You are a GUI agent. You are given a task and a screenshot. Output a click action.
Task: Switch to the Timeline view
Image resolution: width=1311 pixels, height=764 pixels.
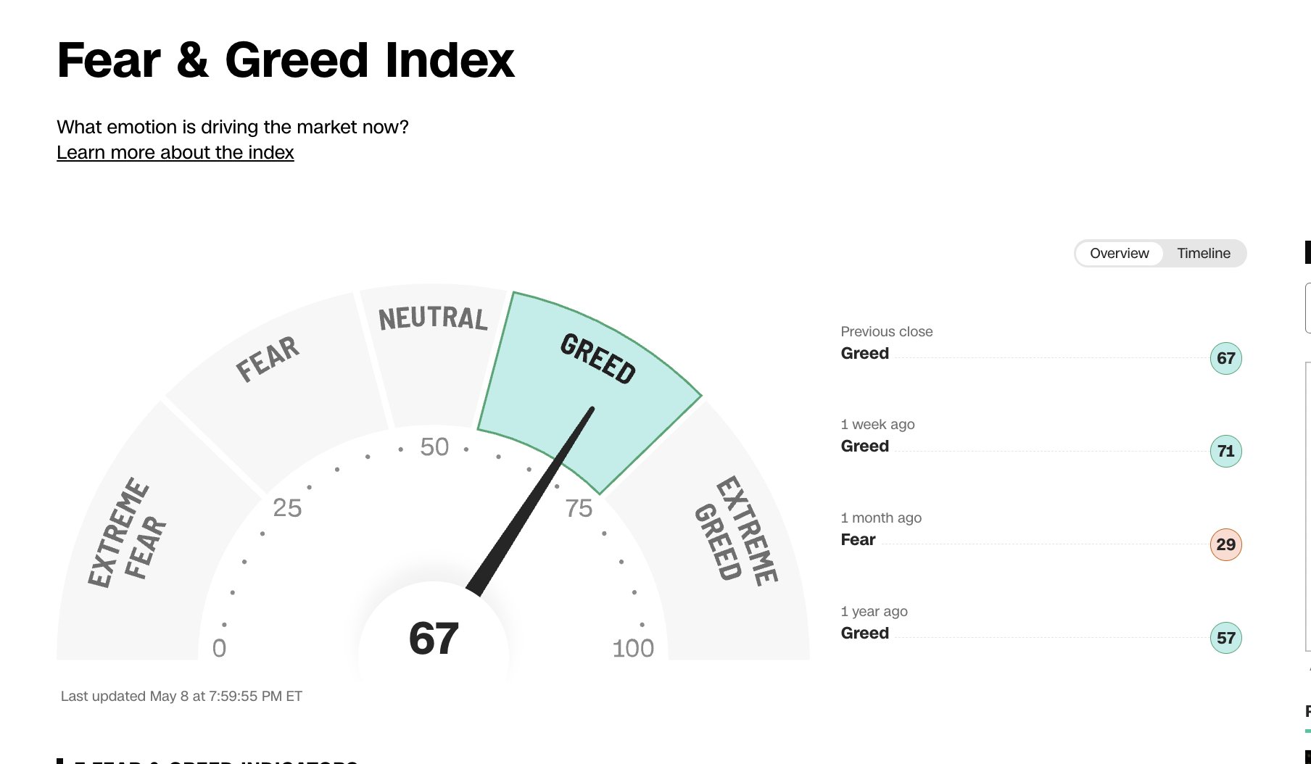coord(1204,253)
